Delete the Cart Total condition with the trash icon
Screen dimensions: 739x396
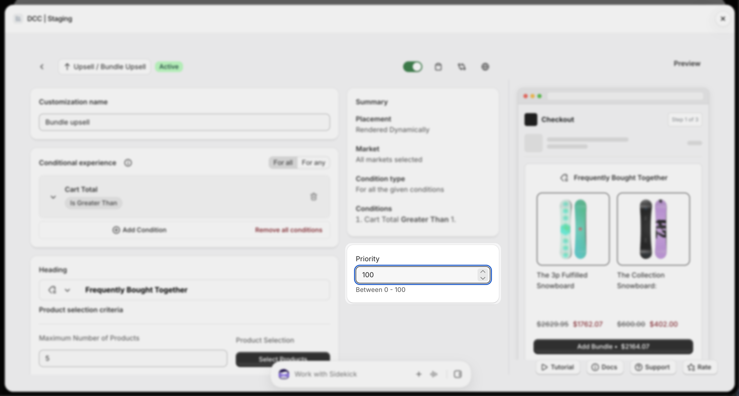[313, 197]
